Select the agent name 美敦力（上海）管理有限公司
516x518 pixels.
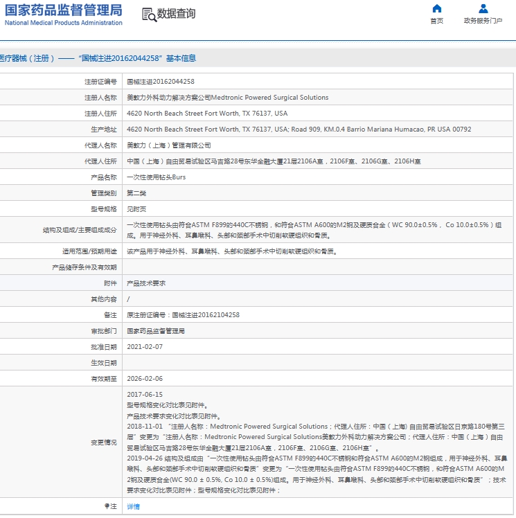[x=169, y=145]
